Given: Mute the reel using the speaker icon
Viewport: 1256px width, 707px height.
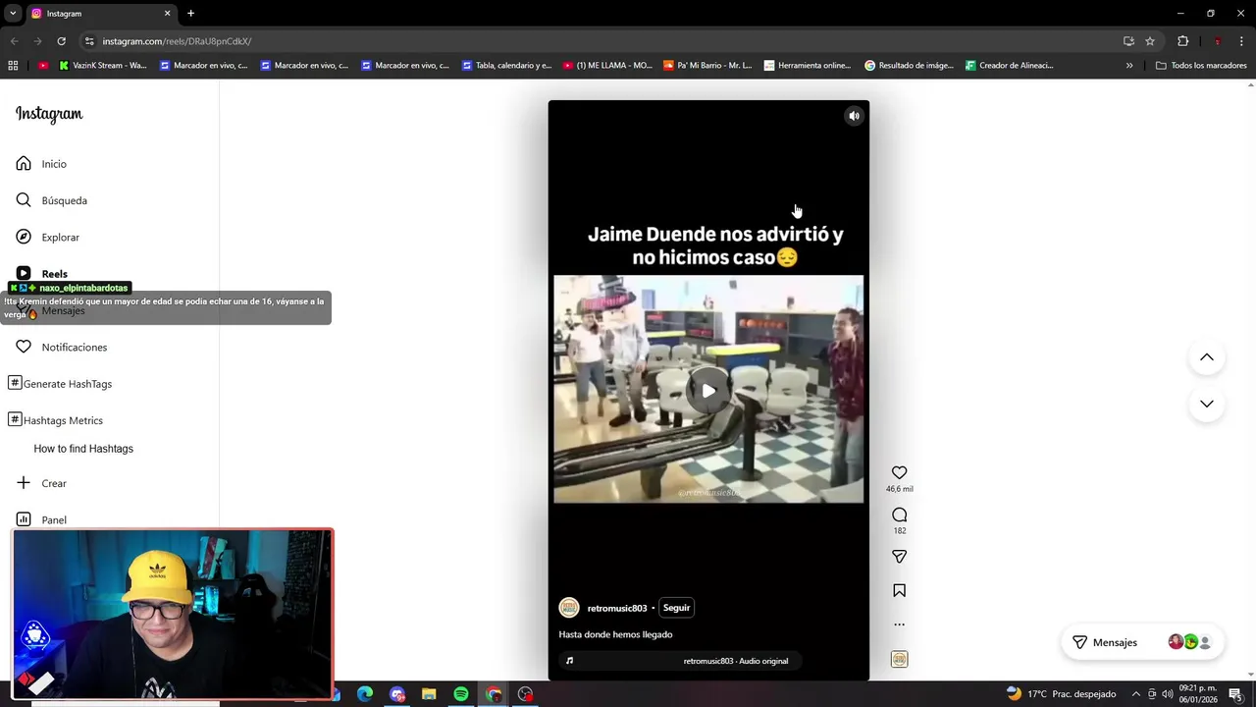Looking at the screenshot, I should [x=854, y=116].
